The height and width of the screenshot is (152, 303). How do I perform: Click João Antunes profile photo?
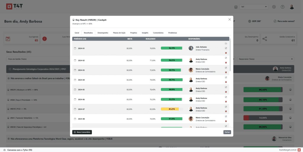(191, 48)
